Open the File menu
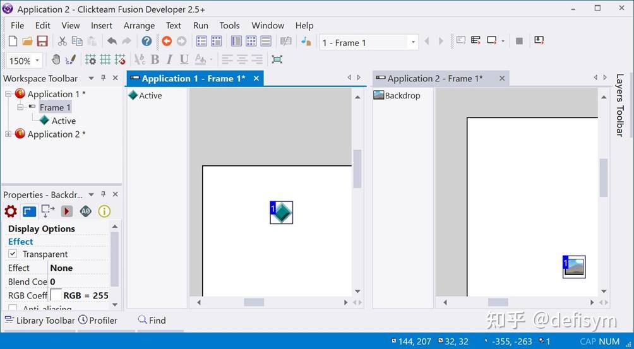The width and height of the screenshot is (634, 349). pos(18,25)
